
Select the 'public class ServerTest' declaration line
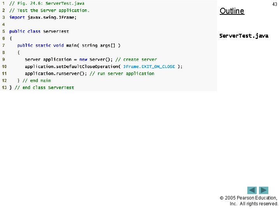pyautogui.click(x=39, y=31)
